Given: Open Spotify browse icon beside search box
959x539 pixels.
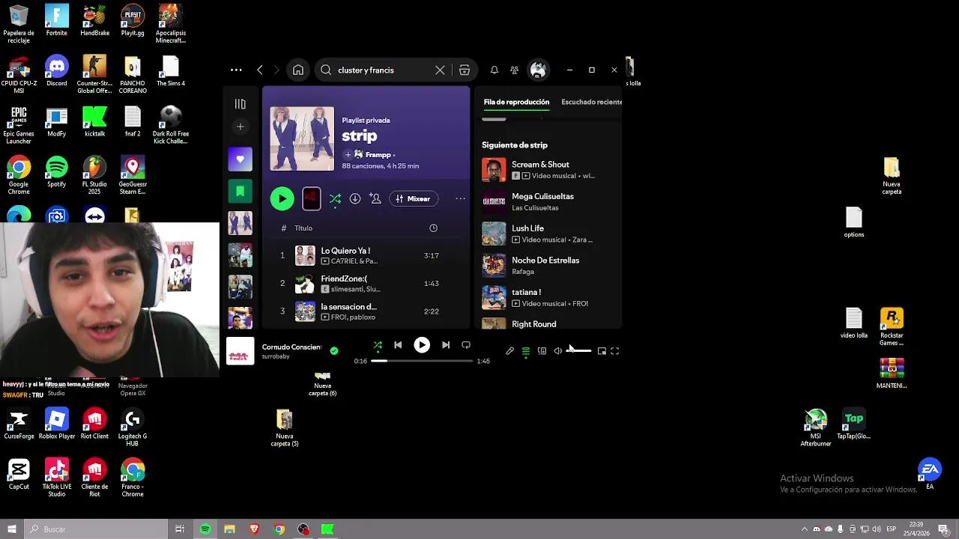Looking at the screenshot, I should (x=465, y=70).
